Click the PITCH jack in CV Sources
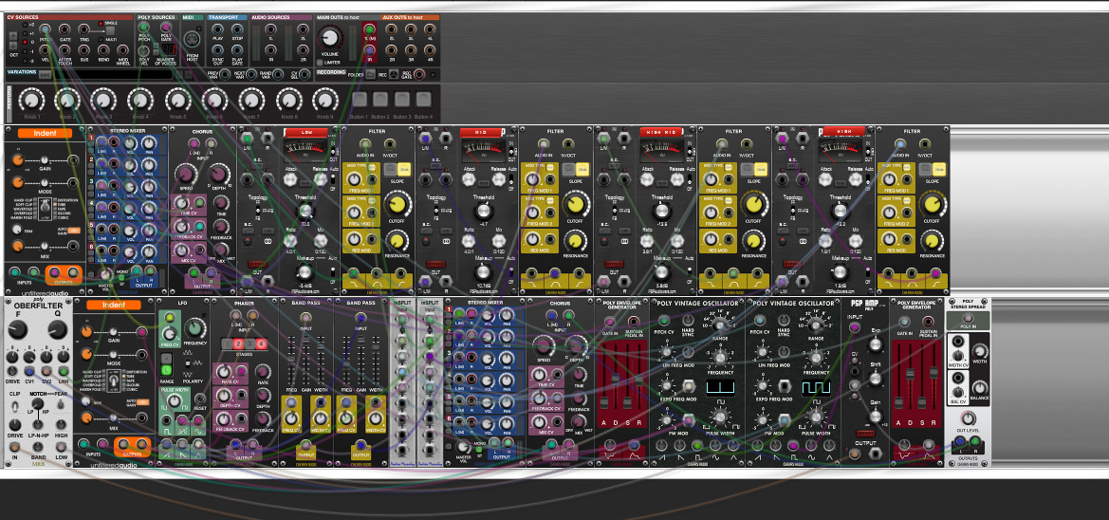Screen dimensions: 1109x520 45,29
